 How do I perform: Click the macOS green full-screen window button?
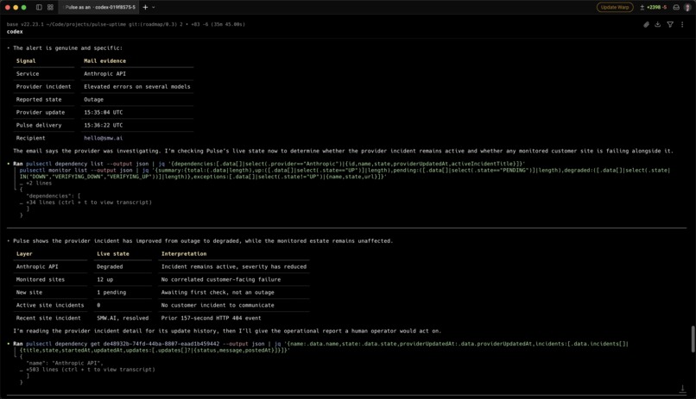tap(24, 7)
